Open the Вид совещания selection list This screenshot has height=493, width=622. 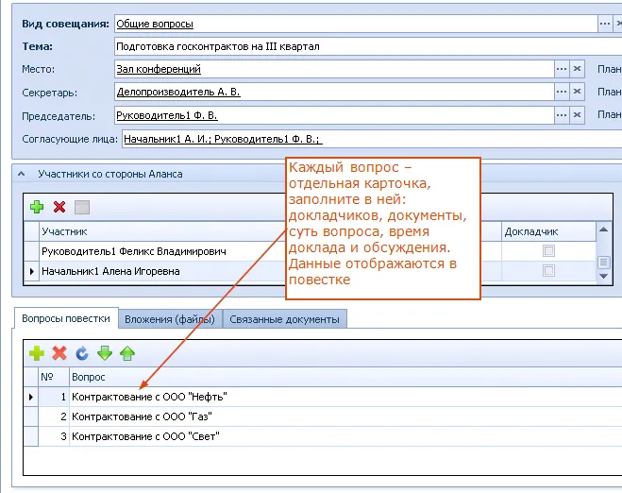[605, 24]
